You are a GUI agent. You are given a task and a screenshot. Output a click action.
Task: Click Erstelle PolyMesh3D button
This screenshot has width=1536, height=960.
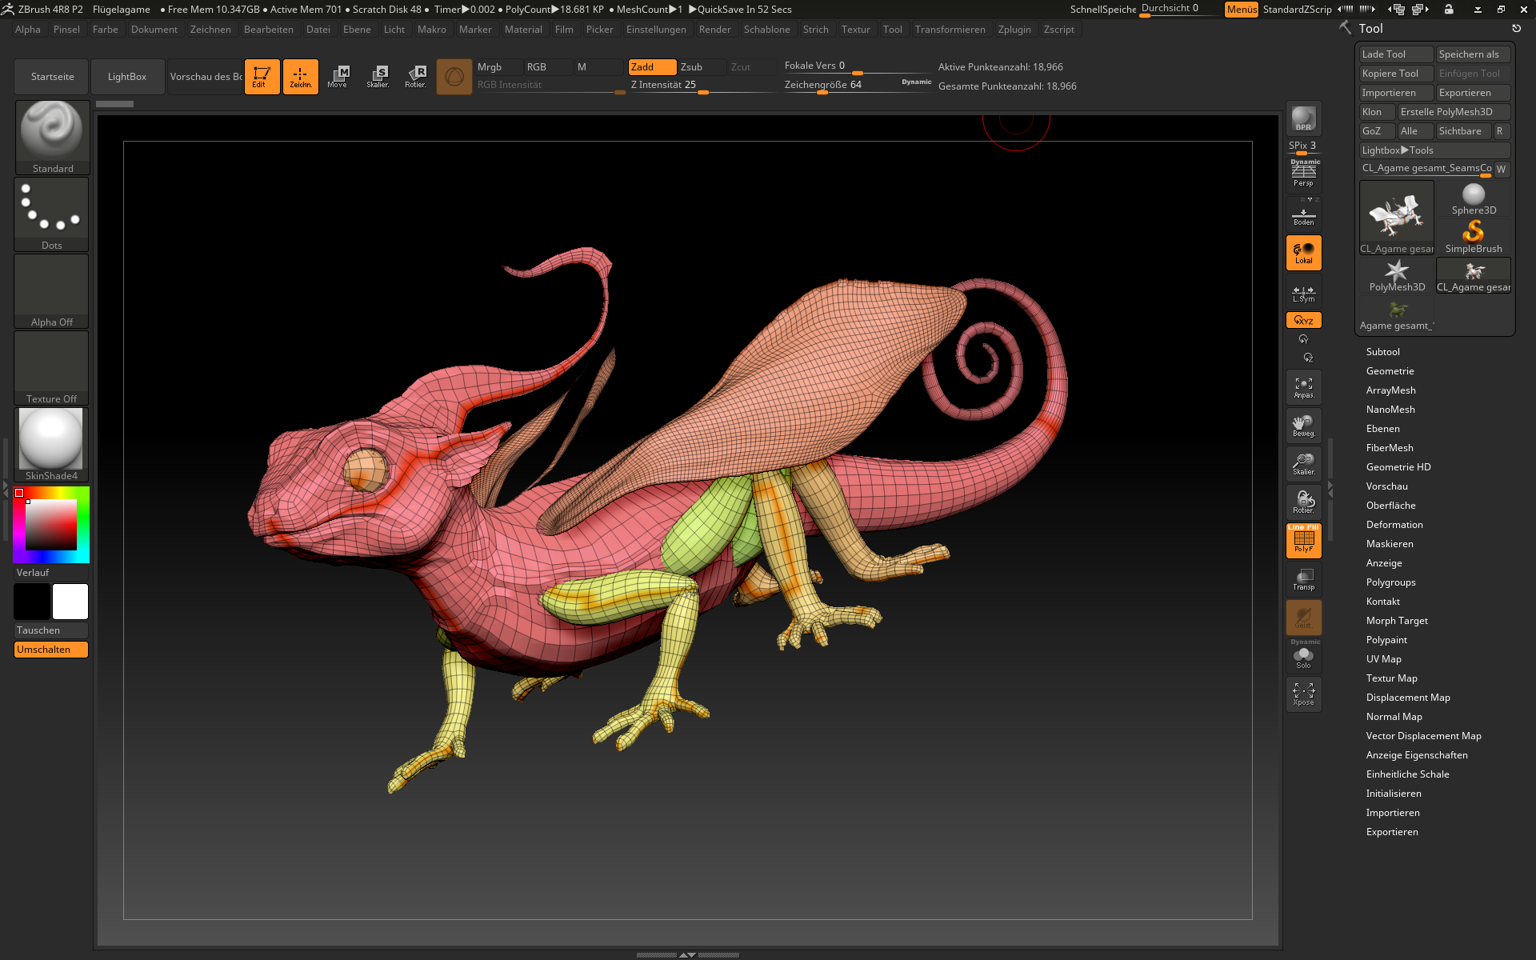(x=1452, y=112)
